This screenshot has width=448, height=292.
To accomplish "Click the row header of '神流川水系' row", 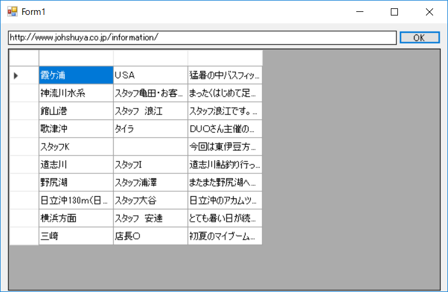I will click(24, 93).
